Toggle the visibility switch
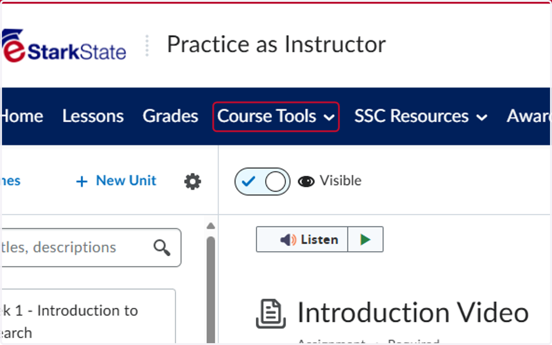Image resolution: width=552 pixels, height=345 pixels. click(262, 181)
